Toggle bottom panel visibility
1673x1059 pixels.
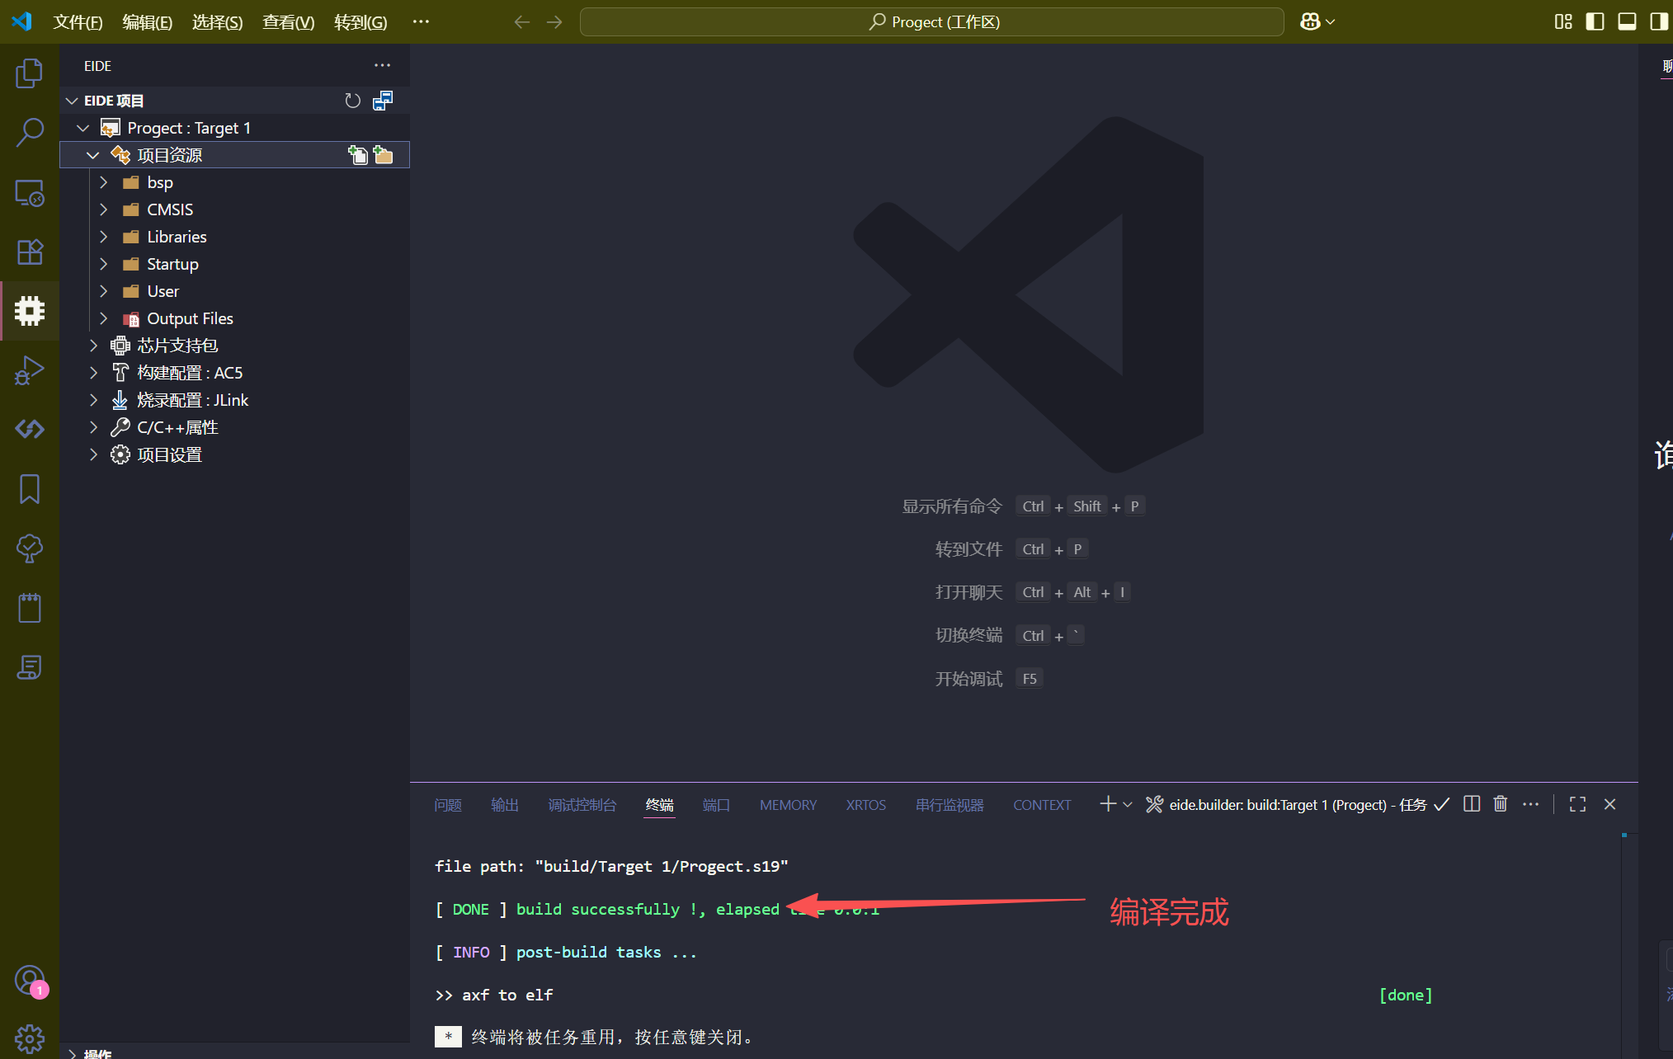[x=1627, y=21]
